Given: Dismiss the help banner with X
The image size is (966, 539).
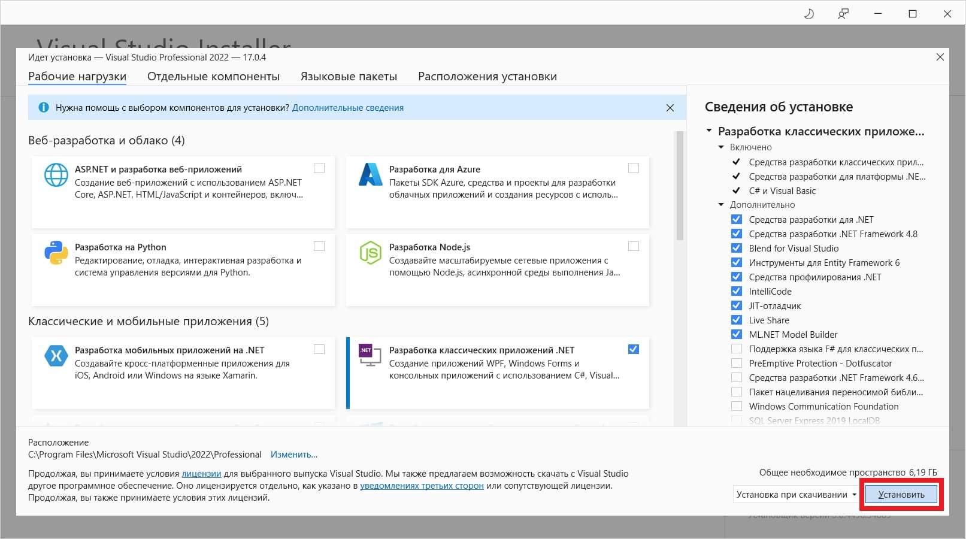Looking at the screenshot, I should 670,108.
